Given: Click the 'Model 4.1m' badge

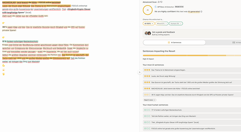Looking at the screenshot, I should [179, 7].
